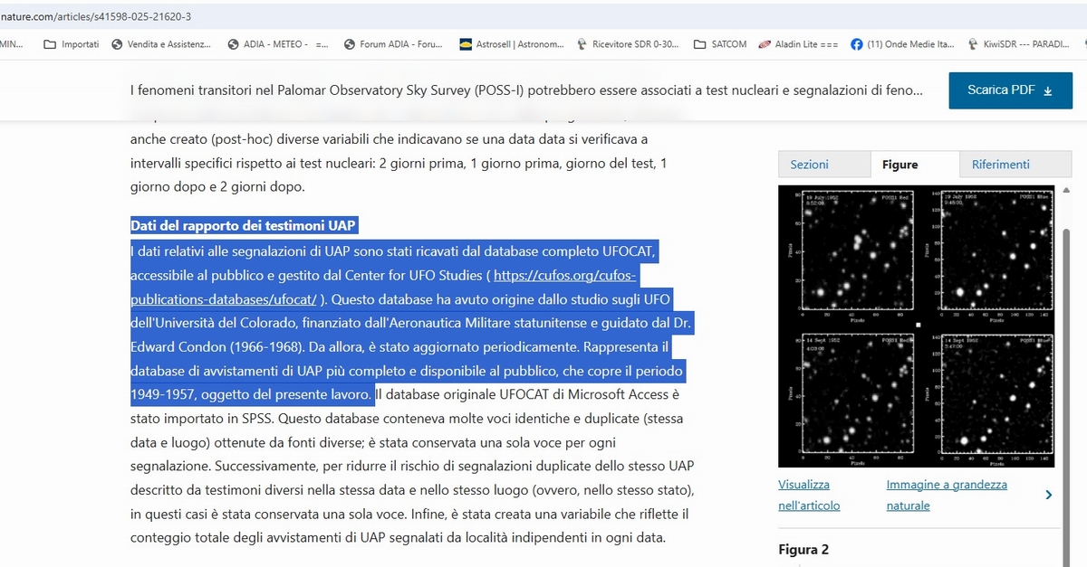Open Vendita e Assistenza bookmark

coord(161,44)
